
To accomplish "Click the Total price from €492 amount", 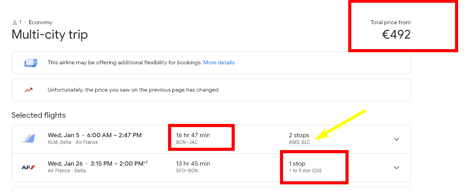I will (x=396, y=35).
